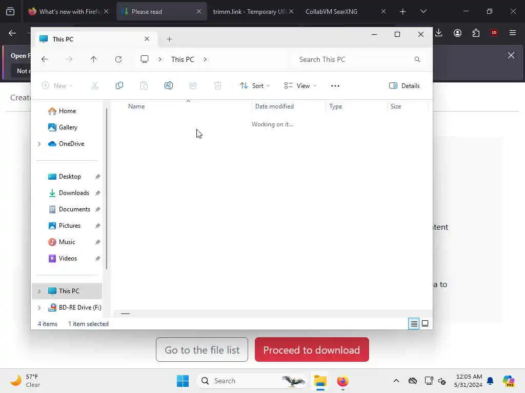Click the Copy icon in Explorer toolbar
Image resolution: width=525 pixels, height=393 pixels.
click(x=119, y=85)
